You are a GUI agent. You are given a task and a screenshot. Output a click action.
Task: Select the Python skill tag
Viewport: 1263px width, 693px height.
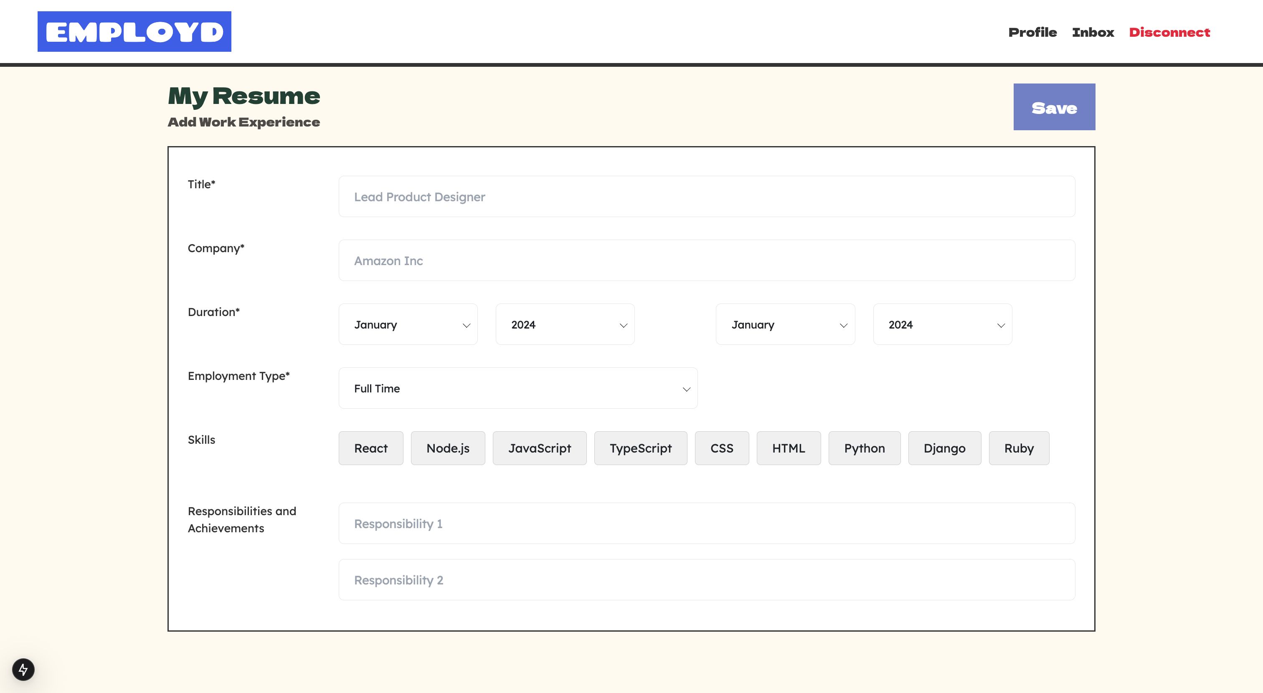coord(865,448)
